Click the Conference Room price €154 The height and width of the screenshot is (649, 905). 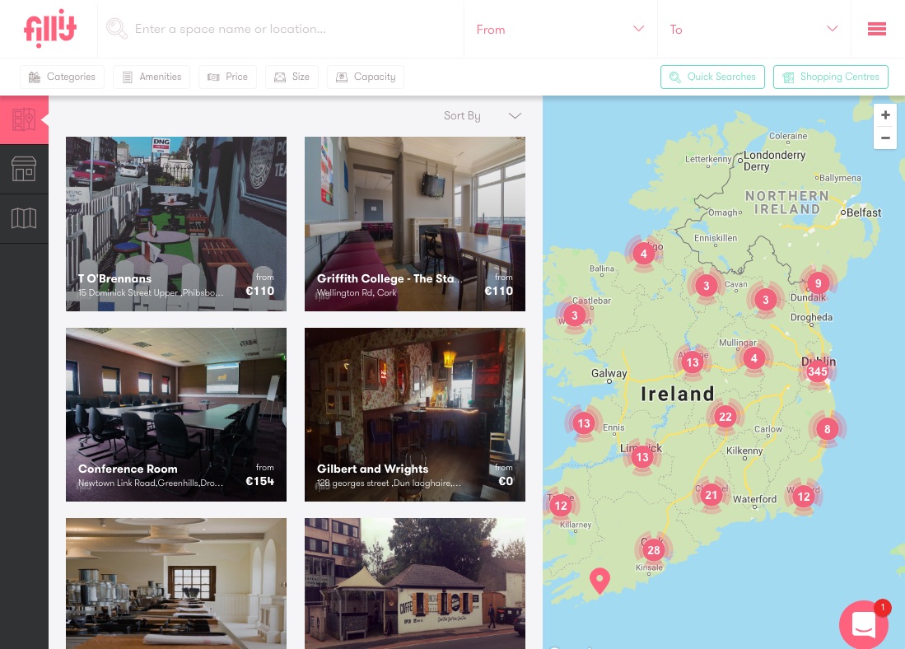pos(259,481)
